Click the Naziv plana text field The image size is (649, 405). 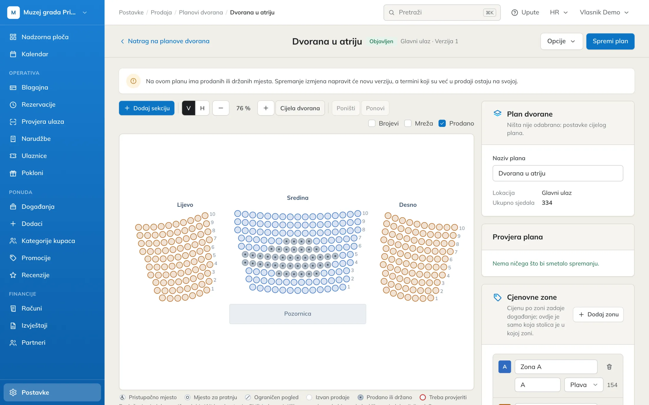pos(558,173)
